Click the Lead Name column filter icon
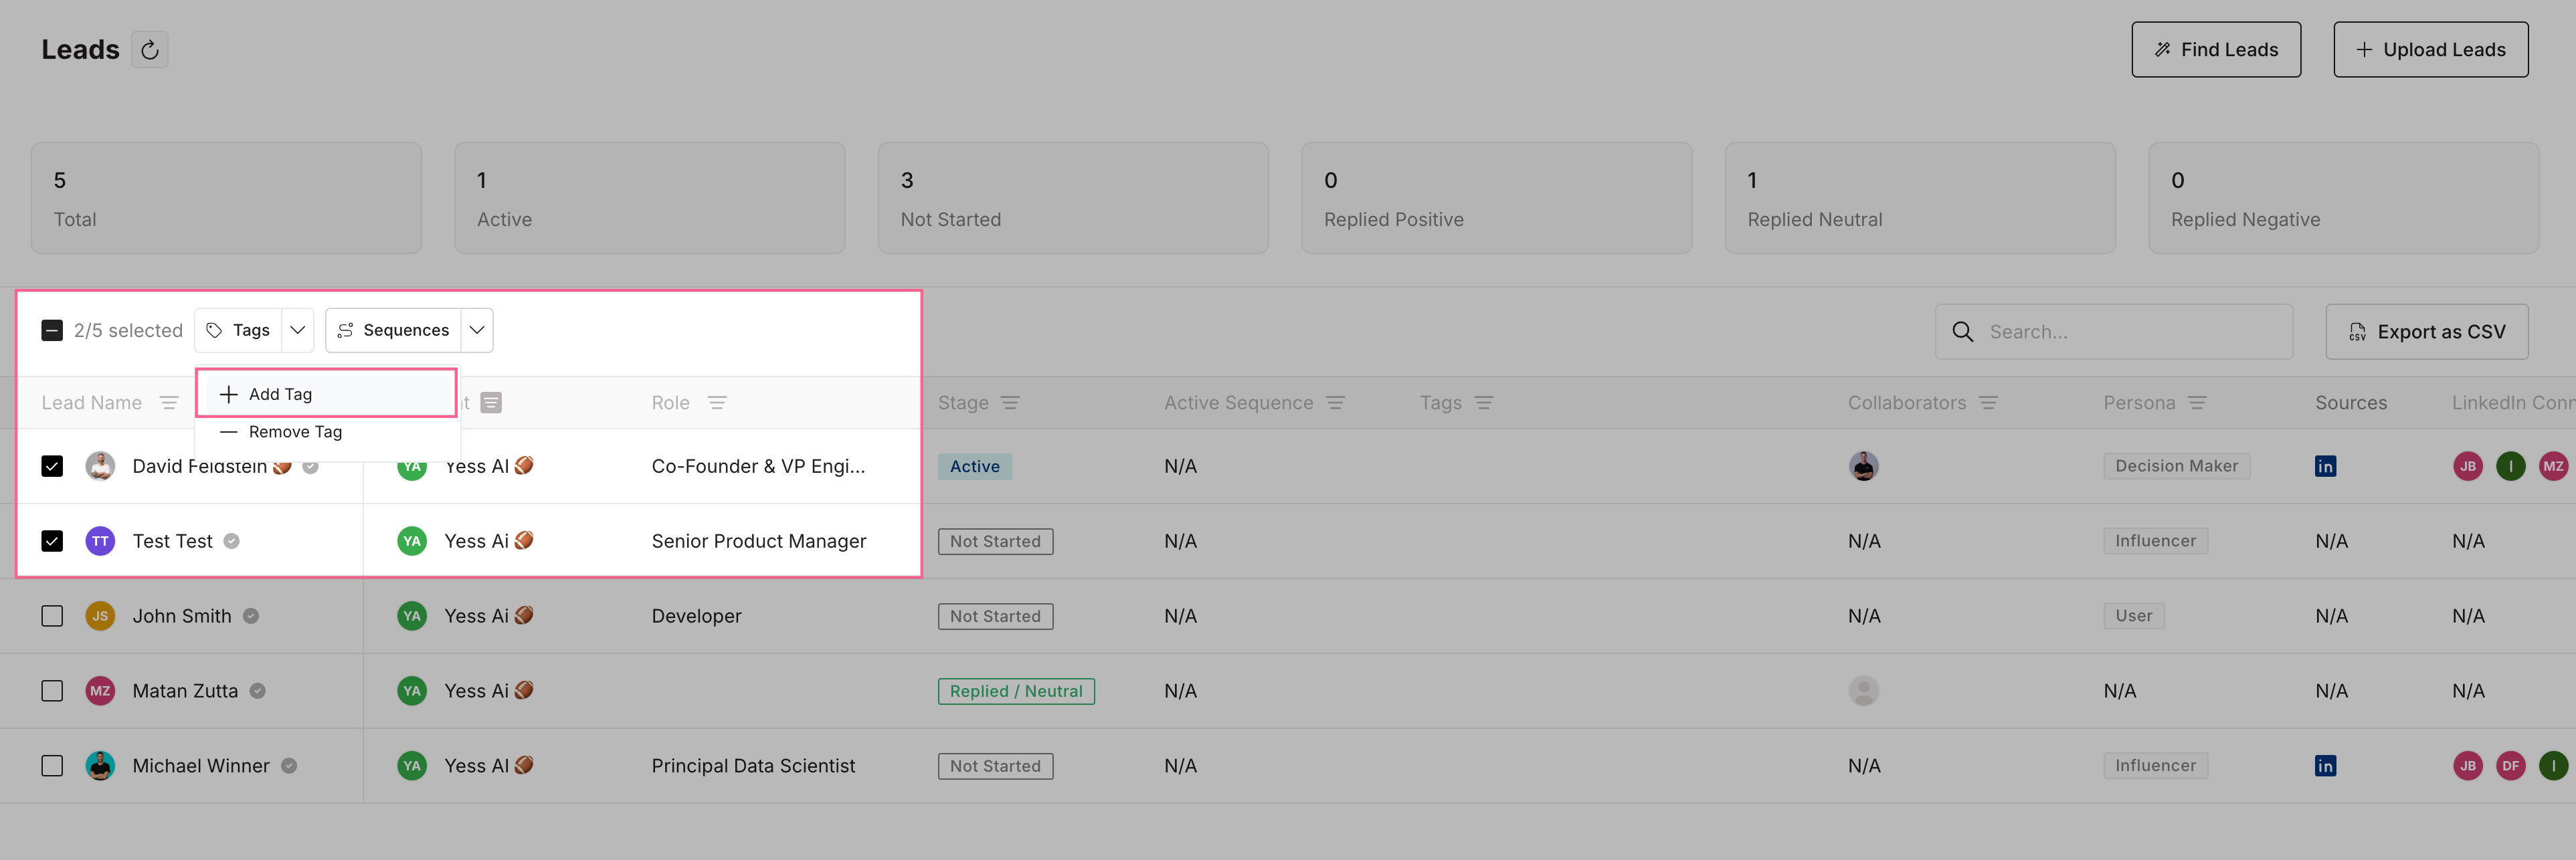 coord(169,403)
